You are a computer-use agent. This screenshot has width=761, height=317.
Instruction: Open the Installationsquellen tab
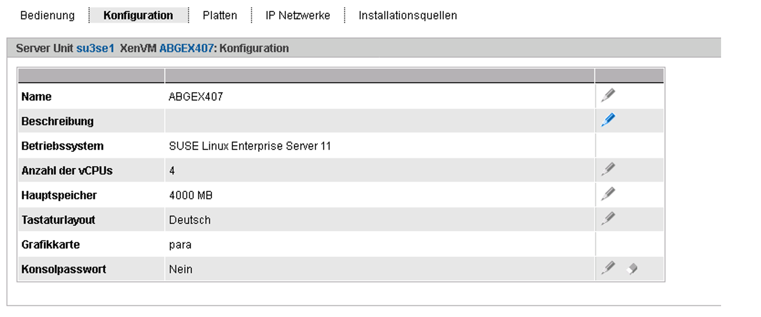pos(408,15)
